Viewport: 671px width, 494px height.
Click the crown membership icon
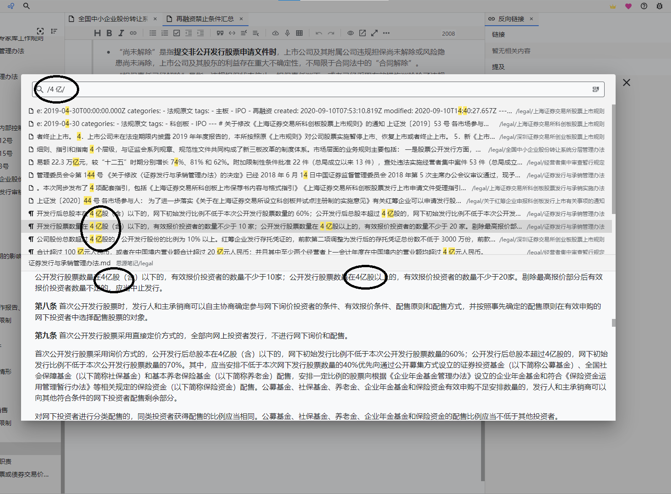coord(613,6)
